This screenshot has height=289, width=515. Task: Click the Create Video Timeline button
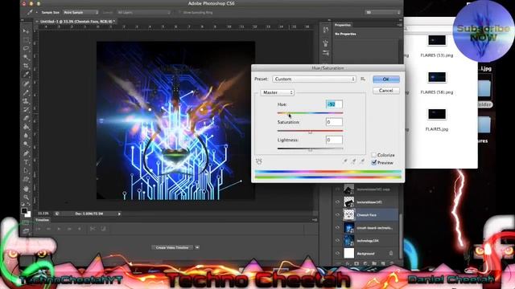[x=172, y=247]
